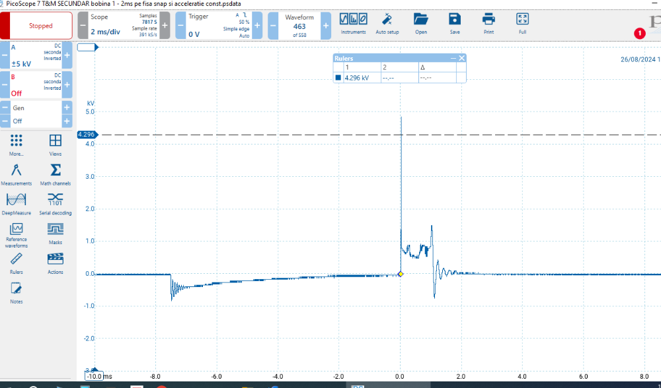Save the current waveform data

point(454,24)
